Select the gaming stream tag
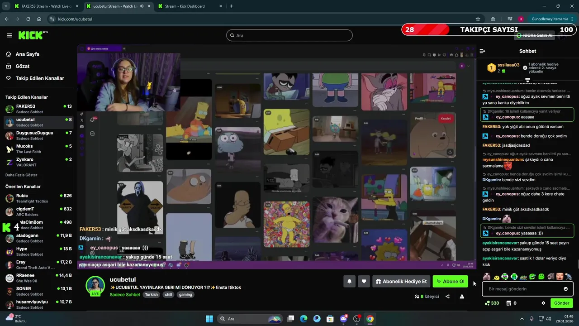 coord(185,294)
